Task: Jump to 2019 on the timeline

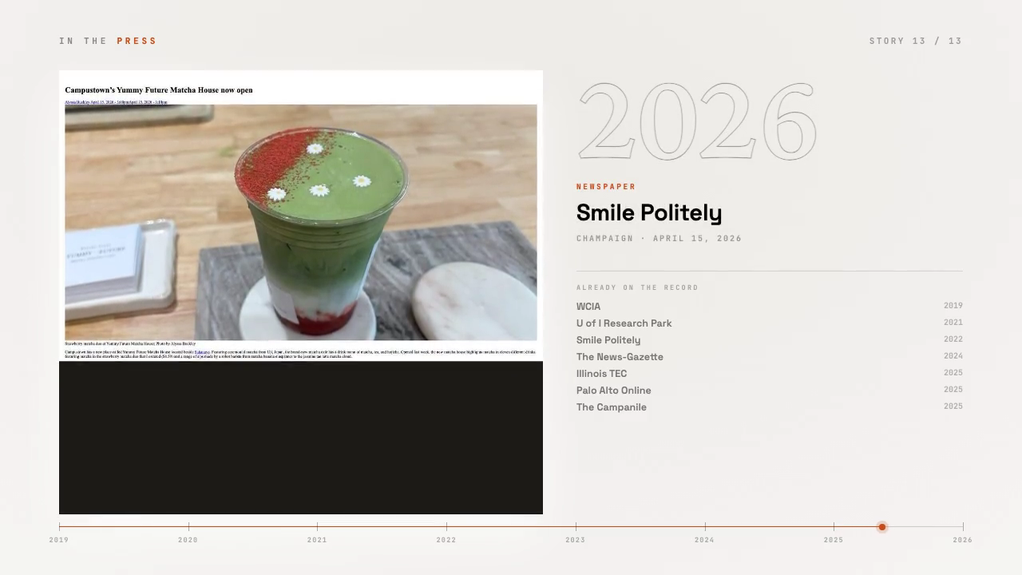Action: [59, 540]
